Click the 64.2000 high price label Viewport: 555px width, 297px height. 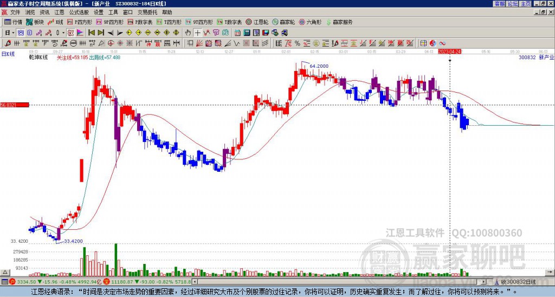(319, 66)
